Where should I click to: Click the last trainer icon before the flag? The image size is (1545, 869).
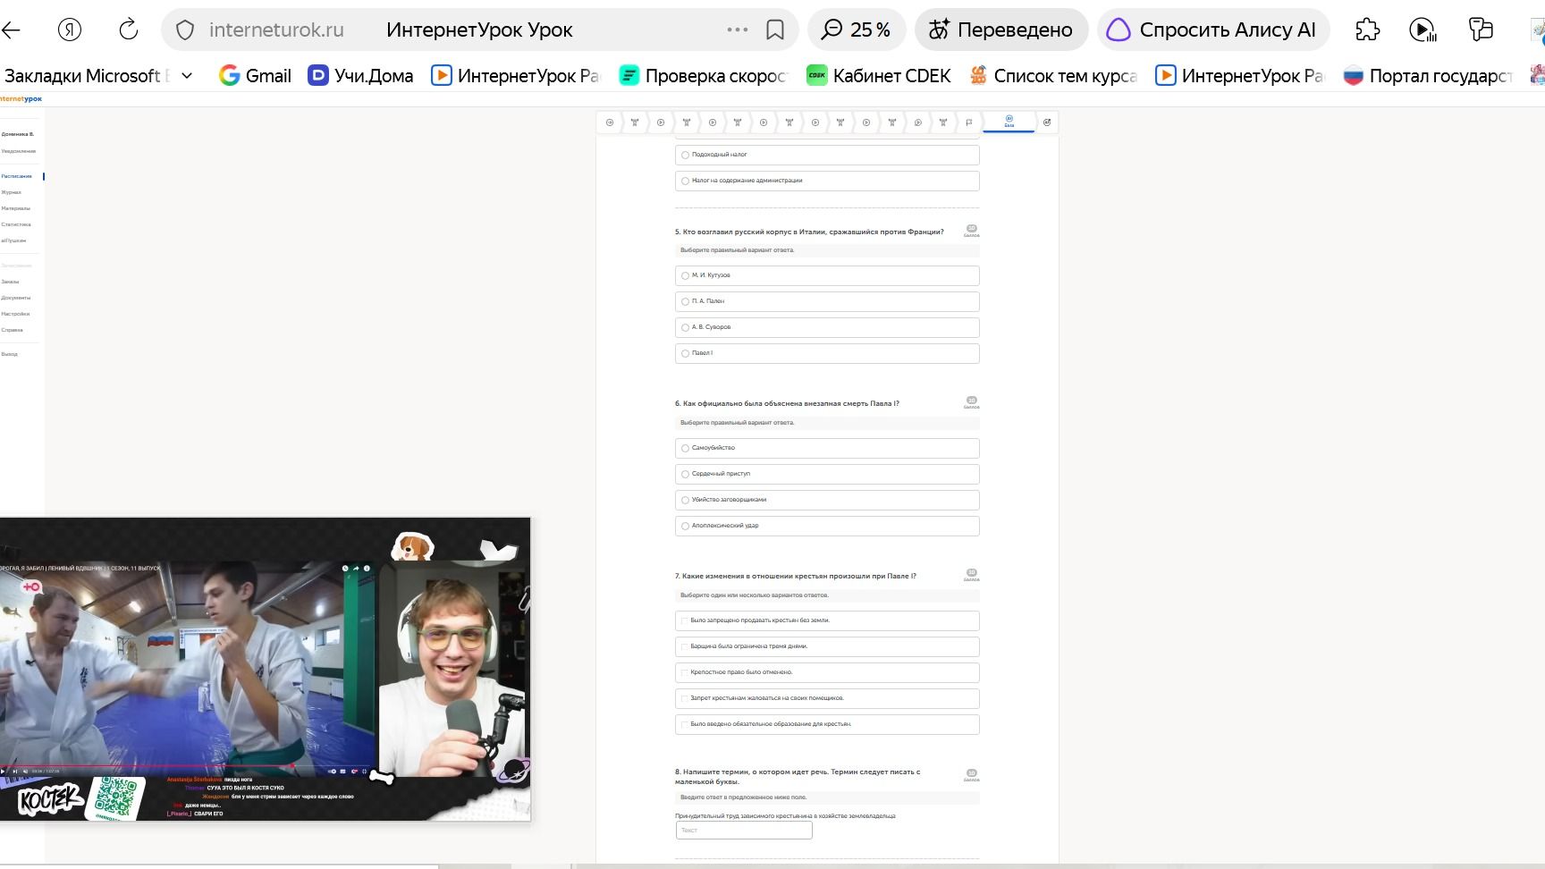pyautogui.click(x=943, y=122)
